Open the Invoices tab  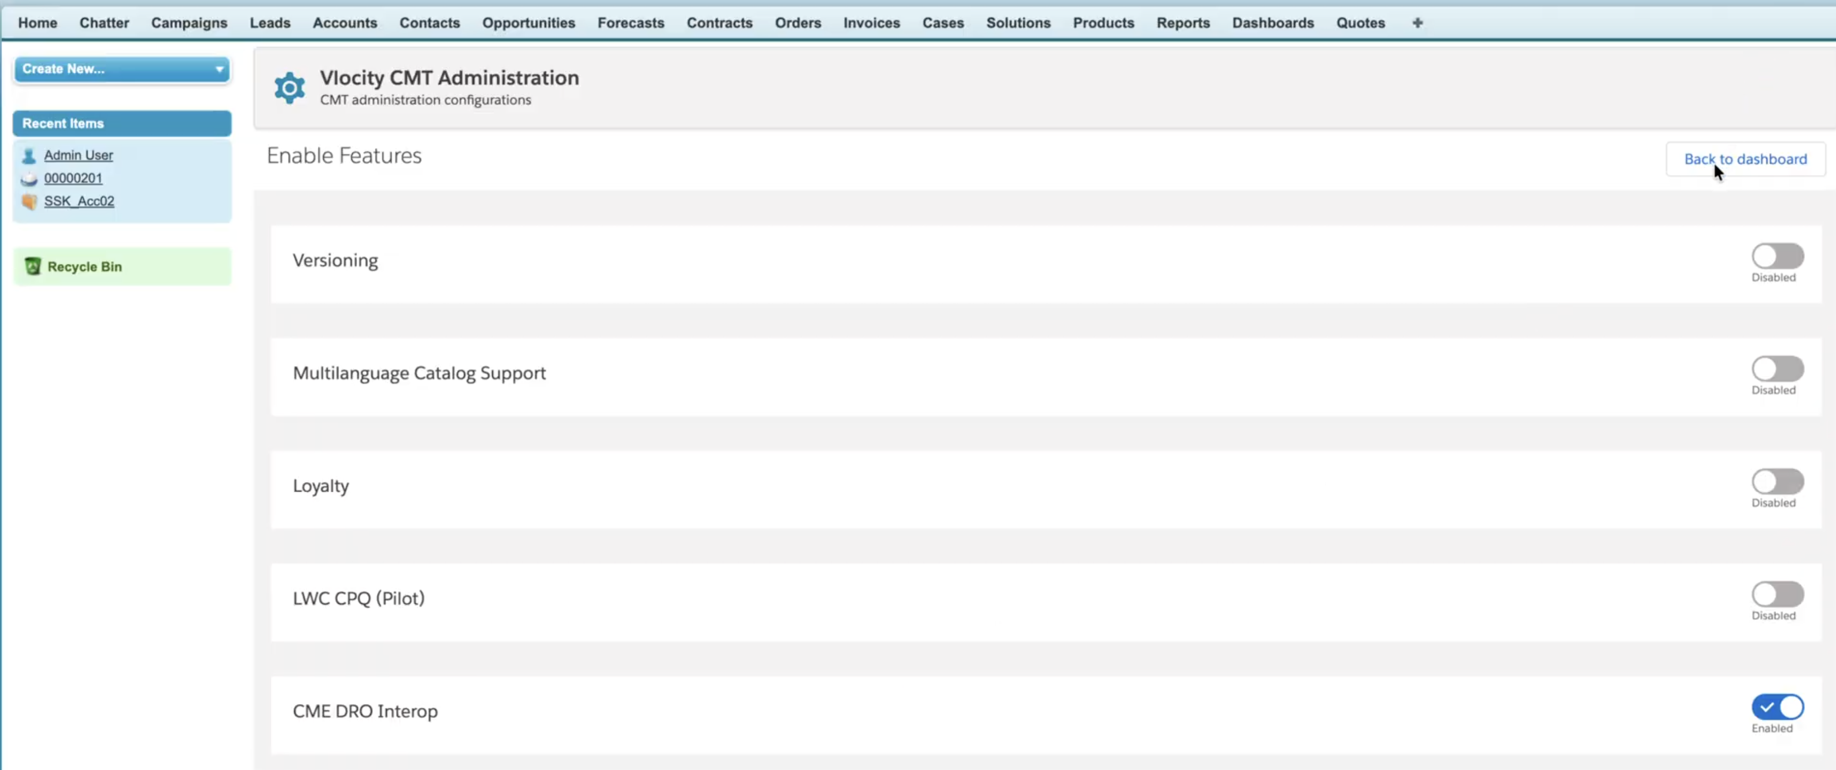[872, 23]
